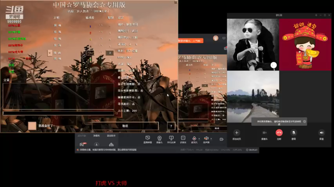This screenshot has height=187, width=334.
Task: Click the red hang-up call button
Action: tap(279, 133)
